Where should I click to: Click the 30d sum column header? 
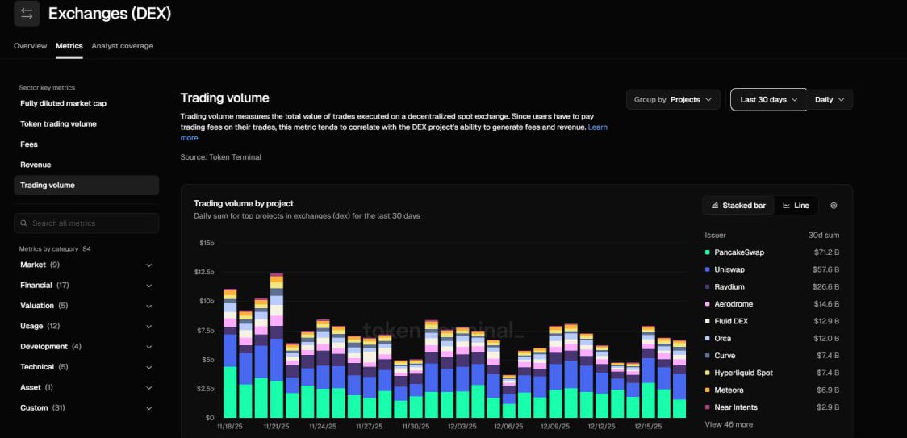tap(824, 236)
